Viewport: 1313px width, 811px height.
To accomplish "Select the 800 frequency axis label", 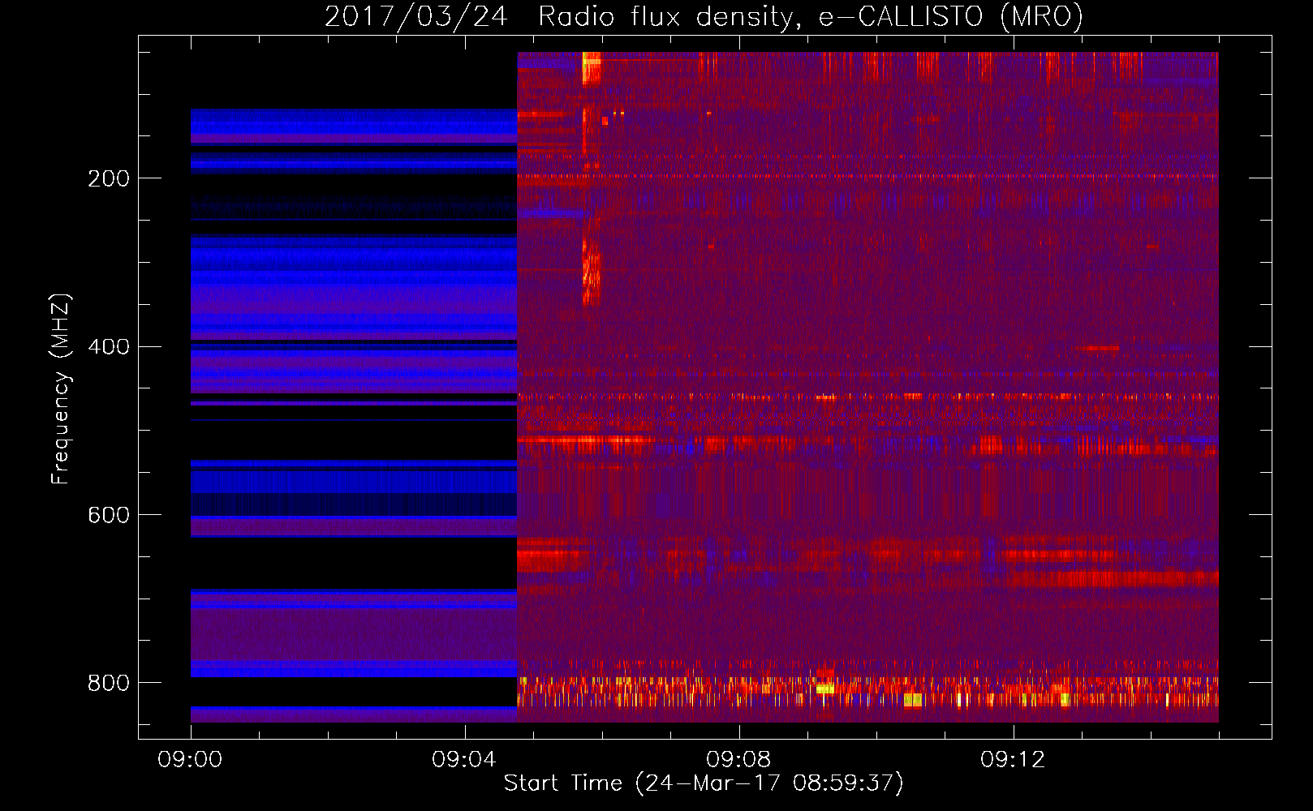I will pyautogui.click(x=109, y=683).
